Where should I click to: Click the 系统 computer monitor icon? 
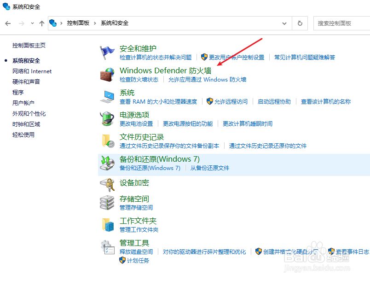[107, 97]
